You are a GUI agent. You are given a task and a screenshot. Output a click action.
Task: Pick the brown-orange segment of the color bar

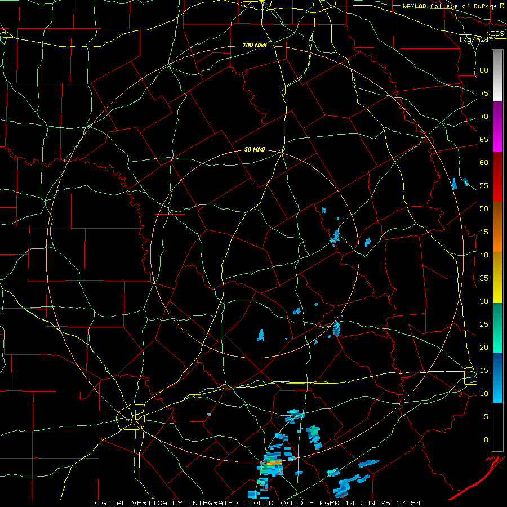pos(497,227)
